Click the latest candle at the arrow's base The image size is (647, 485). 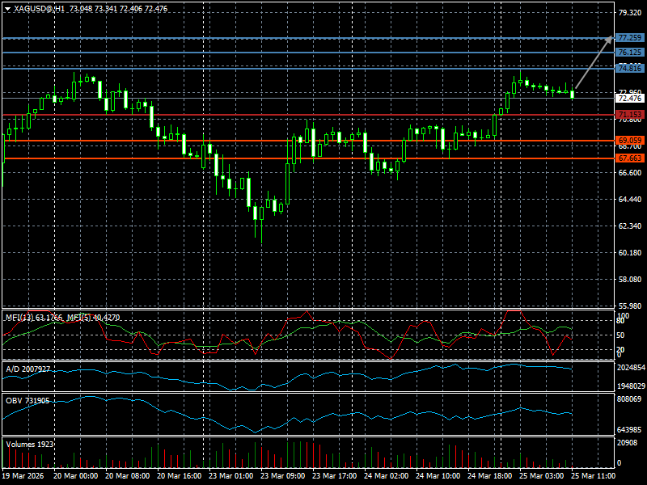[573, 95]
